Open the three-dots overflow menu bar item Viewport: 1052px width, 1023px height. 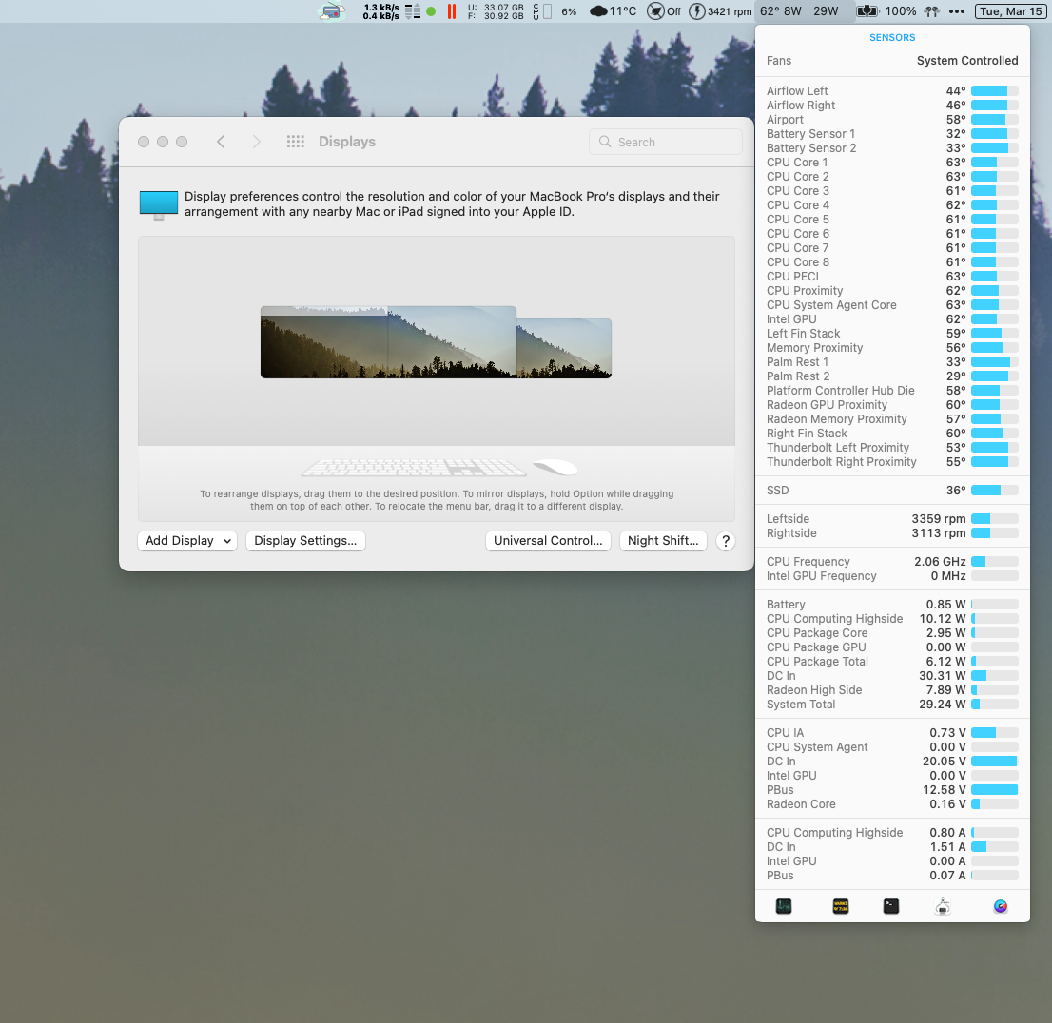[x=957, y=11]
